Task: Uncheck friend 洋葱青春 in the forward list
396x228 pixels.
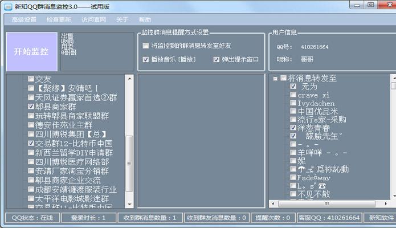Action: coord(293,128)
